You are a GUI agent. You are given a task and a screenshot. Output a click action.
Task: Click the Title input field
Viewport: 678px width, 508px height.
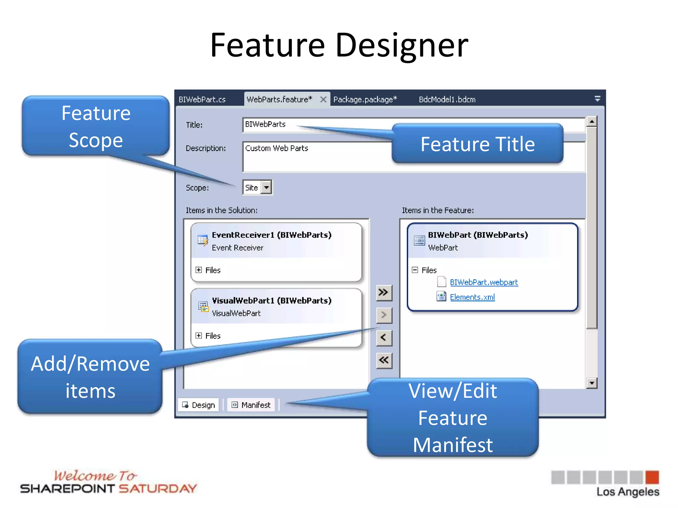[x=414, y=125]
